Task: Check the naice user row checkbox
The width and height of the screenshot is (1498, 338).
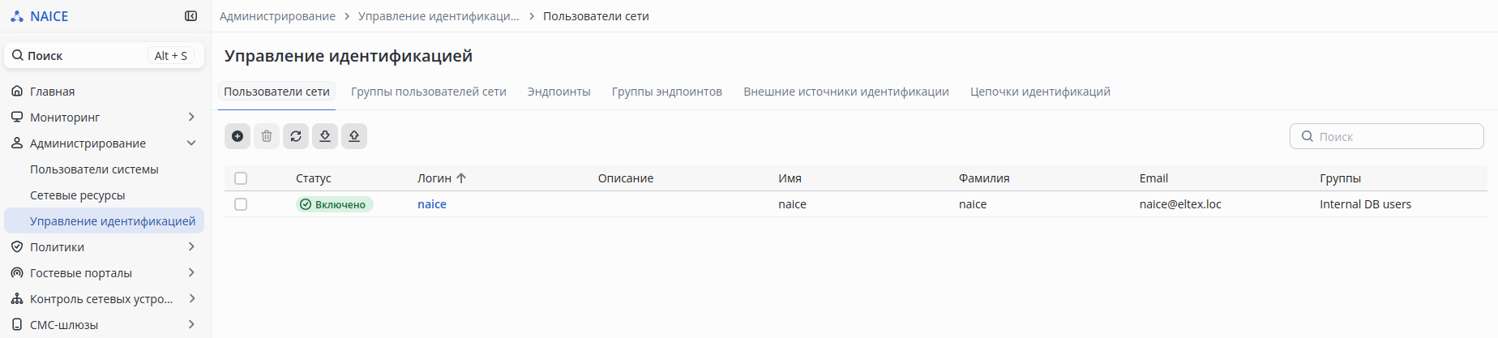Action: pyautogui.click(x=241, y=204)
